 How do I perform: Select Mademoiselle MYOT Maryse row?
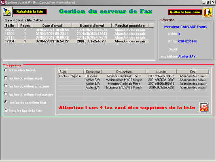pos(133,80)
